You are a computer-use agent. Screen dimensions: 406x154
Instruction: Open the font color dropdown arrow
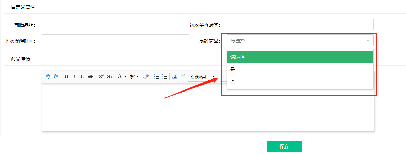tap(125, 77)
